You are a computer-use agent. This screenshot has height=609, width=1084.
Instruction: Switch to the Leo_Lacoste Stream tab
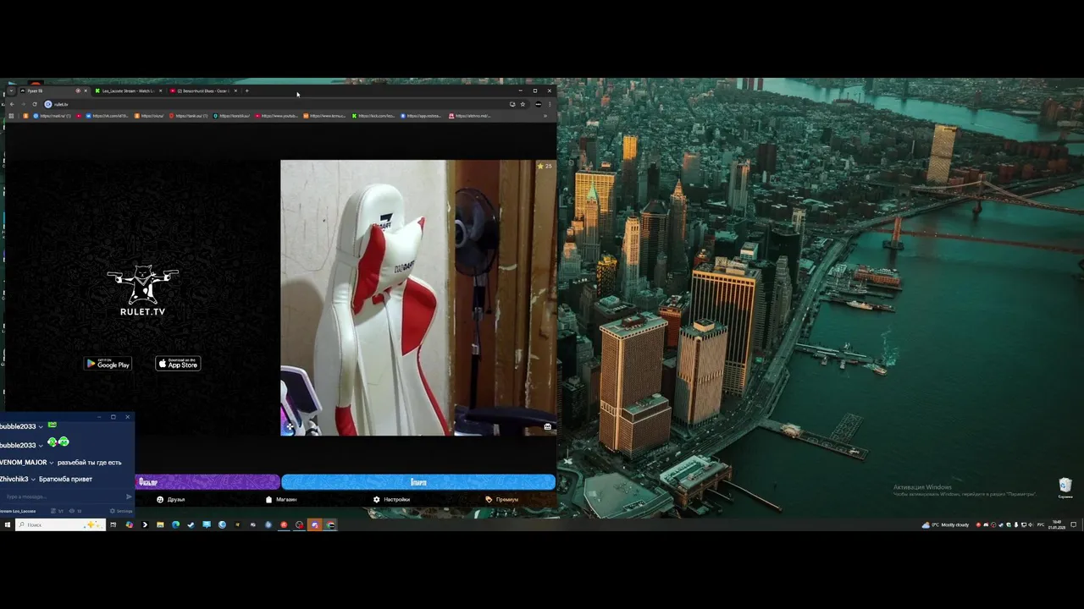point(127,91)
